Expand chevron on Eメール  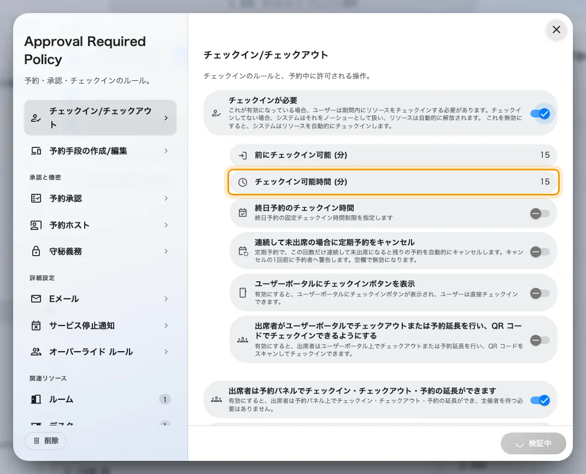pos(166,299)
